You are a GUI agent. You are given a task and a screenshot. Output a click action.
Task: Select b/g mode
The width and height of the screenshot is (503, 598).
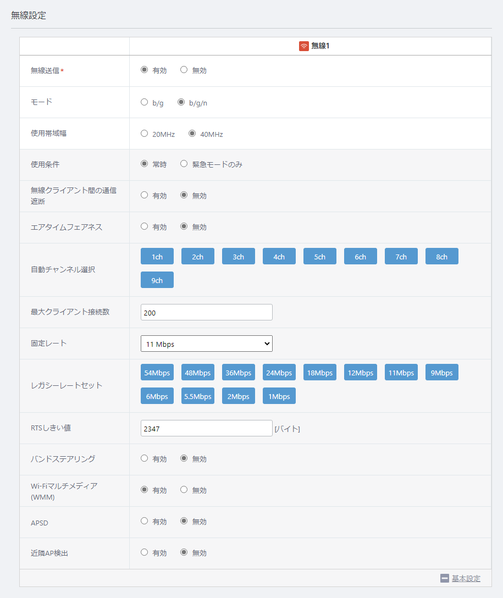[x=144, y=102]
